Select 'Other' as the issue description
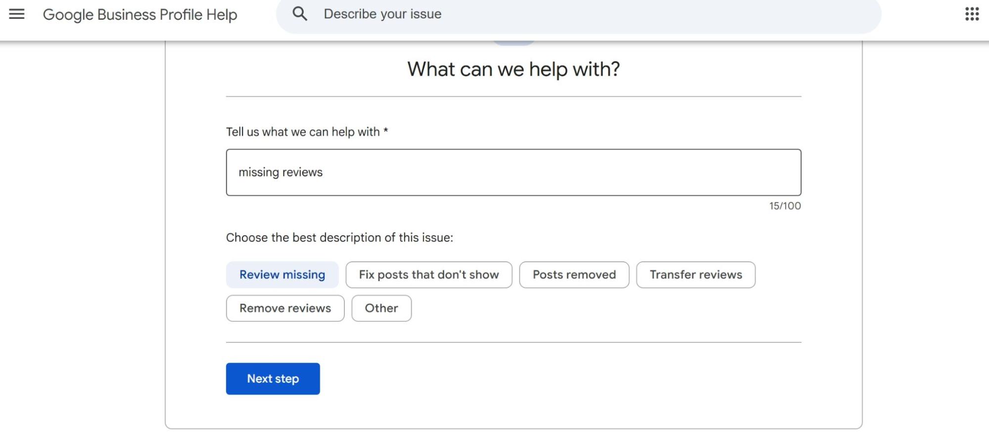 381,308
